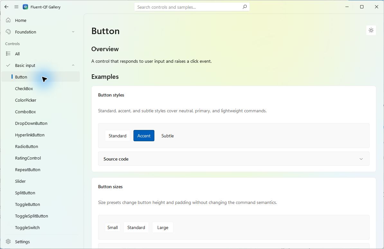
Task: Click the Subtle style button
Action: [168, 135]
